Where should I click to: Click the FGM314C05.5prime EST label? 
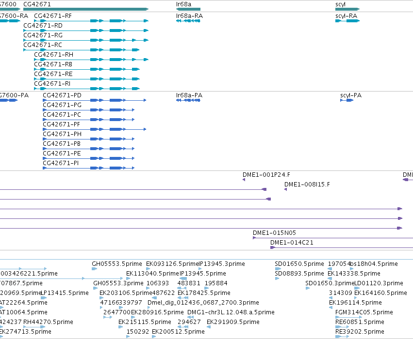(364, 312)
